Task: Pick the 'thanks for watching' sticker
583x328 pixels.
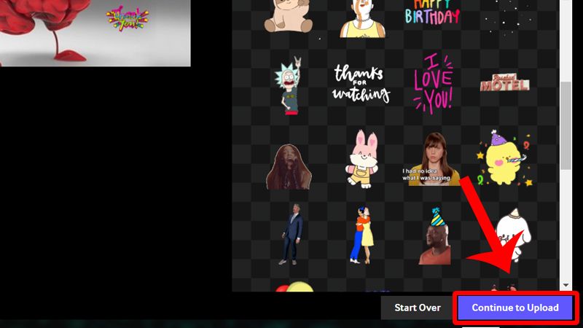Action: (x=361, y=85)
